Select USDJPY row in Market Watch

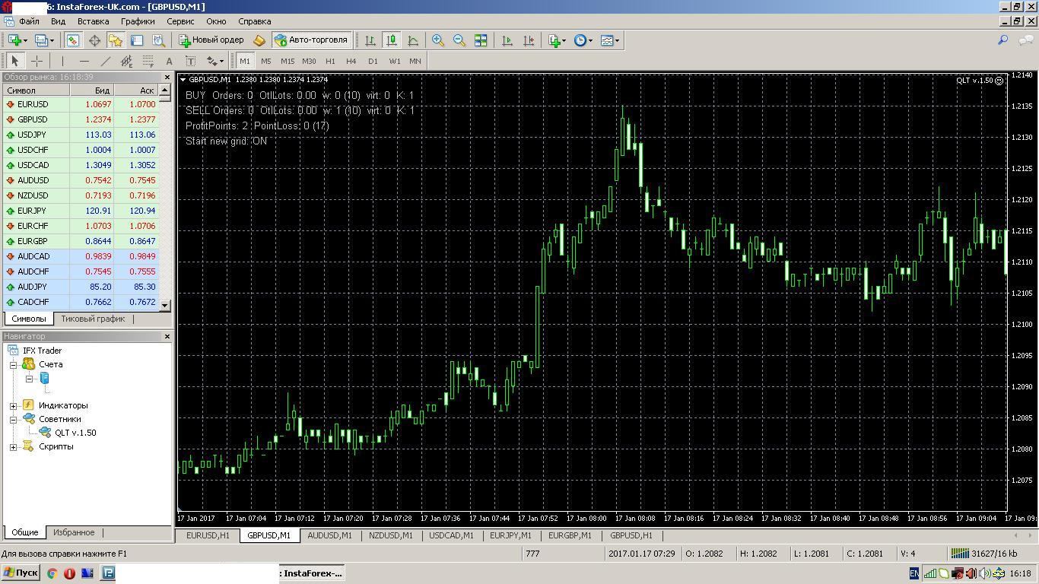(x=81, y=135)
